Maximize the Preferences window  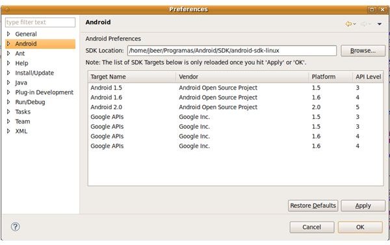(372, 10)
